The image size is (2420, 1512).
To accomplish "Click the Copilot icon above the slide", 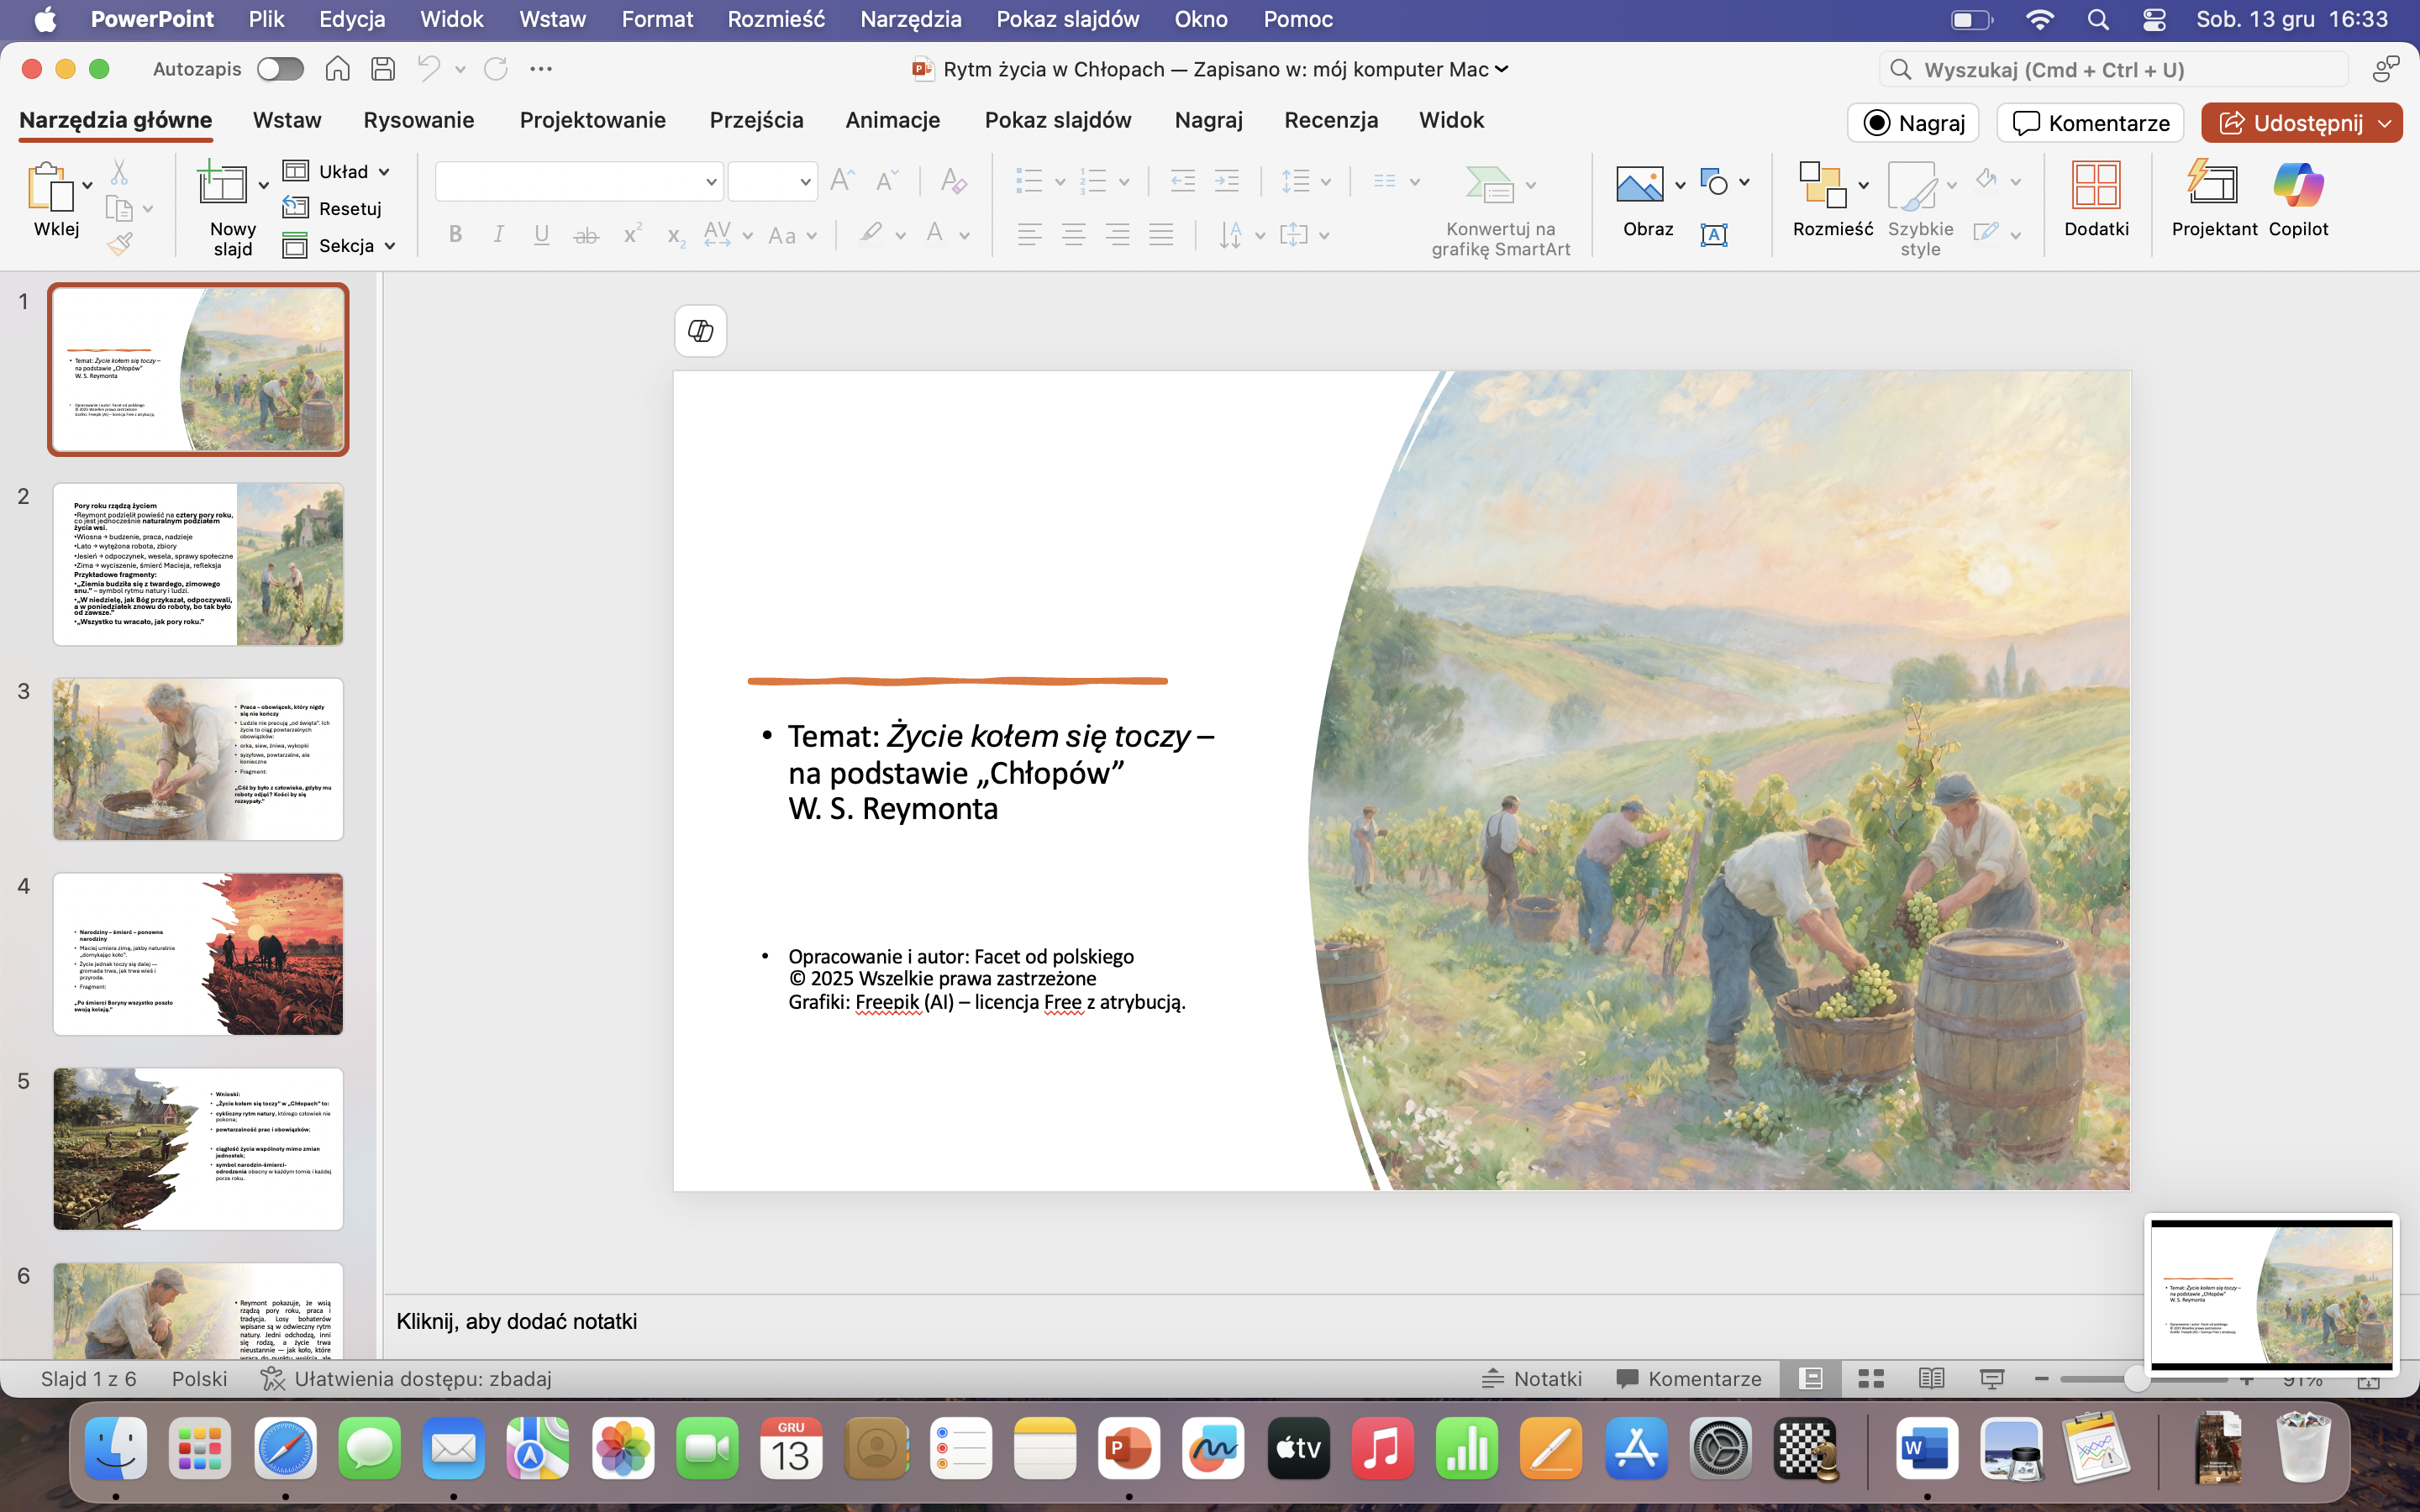I will click(x=700, y=331).
